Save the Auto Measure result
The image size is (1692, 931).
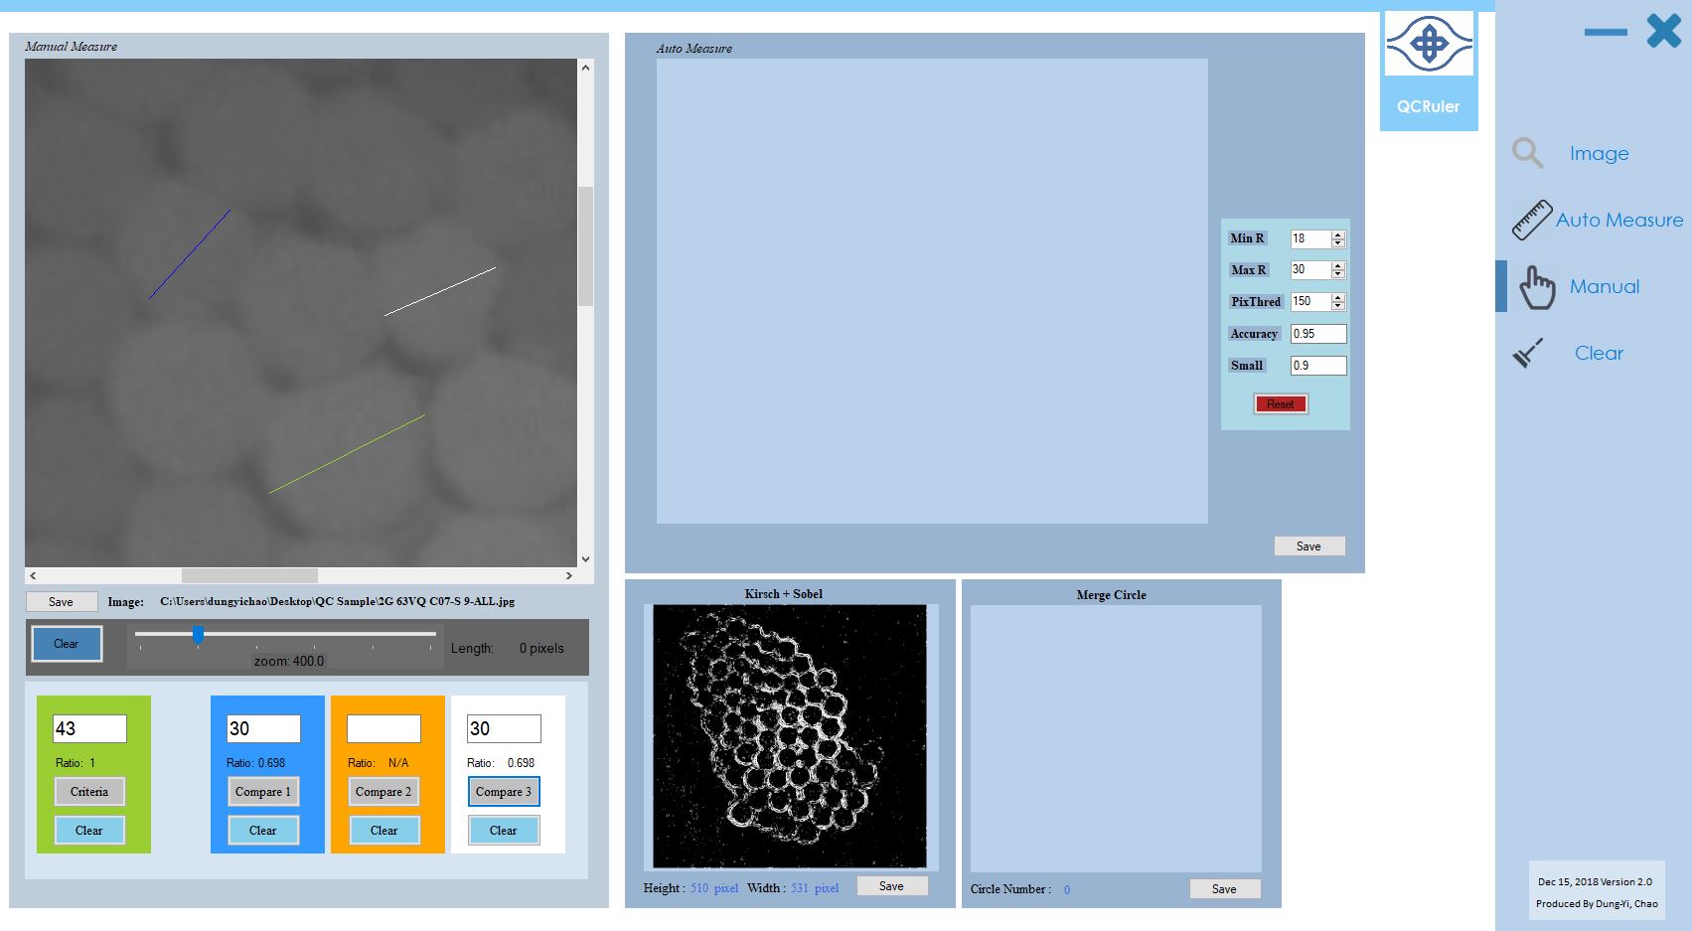click(1309, 546)
